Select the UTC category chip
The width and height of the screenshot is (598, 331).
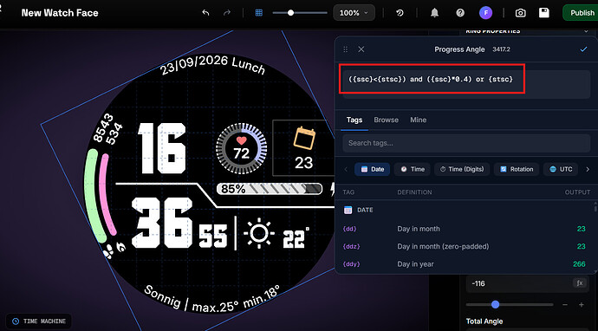pyautogui.click(x=561, y=169)
